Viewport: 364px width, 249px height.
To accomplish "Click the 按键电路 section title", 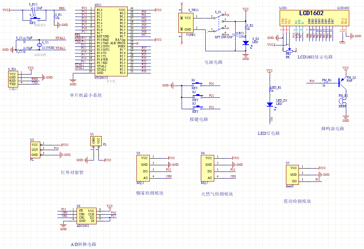I will pyautogui.click(x=199, y=119).
